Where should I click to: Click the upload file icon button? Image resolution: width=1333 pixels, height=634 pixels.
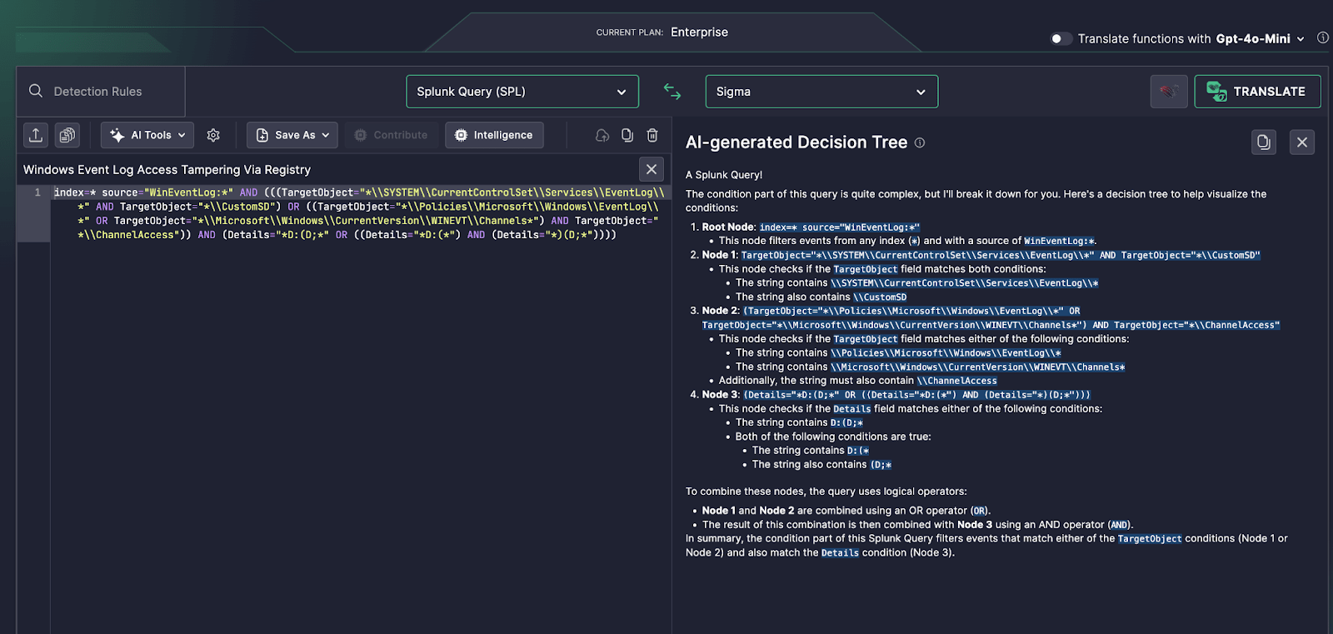[x=36, y=135]
